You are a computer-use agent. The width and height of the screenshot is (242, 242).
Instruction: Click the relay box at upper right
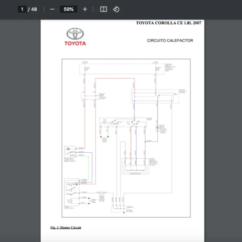(x=155, y=96)
